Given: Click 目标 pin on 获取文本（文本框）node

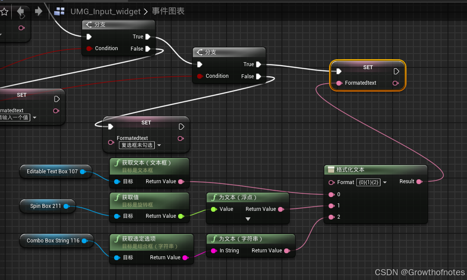Looking at the screenshot, I should (117, 181).
